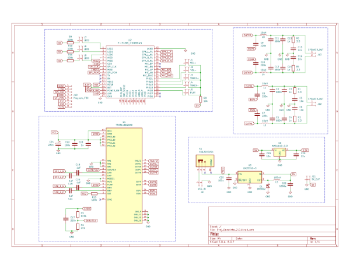Select capacitor C18 1uF
350x270 pixels.
tap(78, 173)
